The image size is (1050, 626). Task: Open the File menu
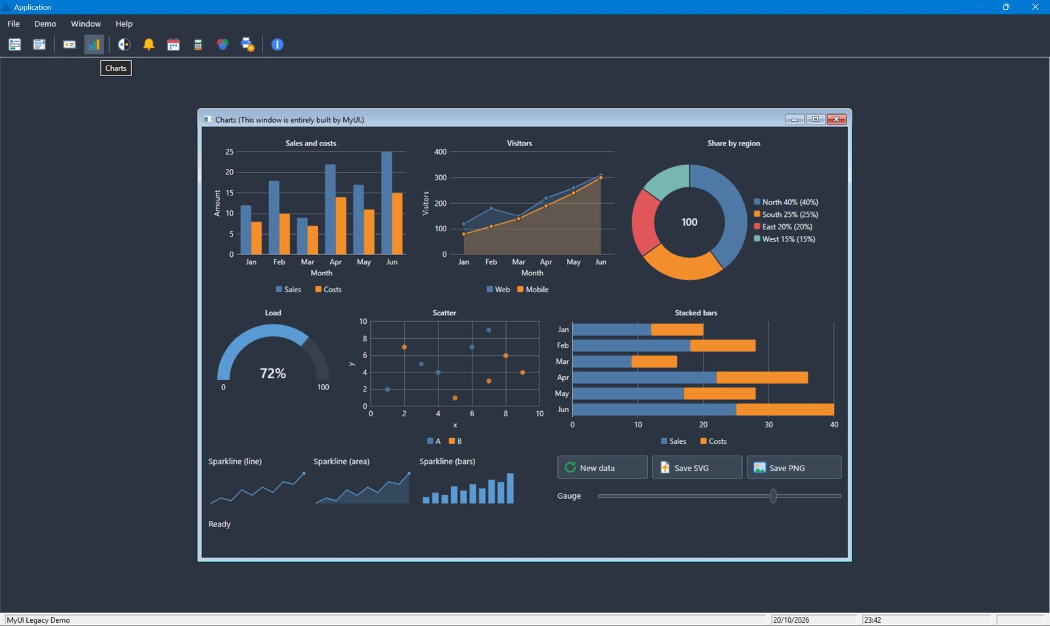coord(13,24)
